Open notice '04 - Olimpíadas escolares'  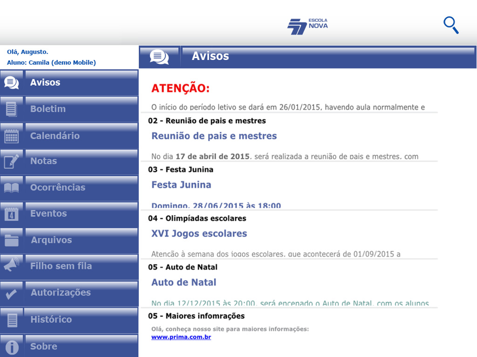[197, 218]
